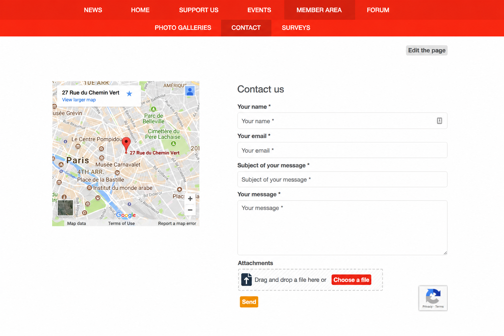Click the Parc de Belleville park marker
This screenshot has height=336, width=504.
153,109
